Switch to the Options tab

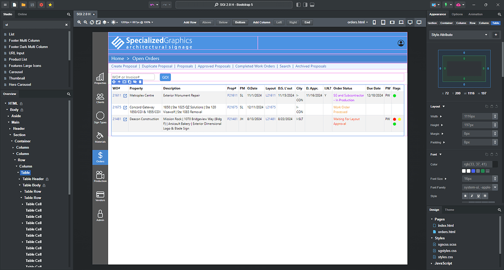[x=457, y=15]
